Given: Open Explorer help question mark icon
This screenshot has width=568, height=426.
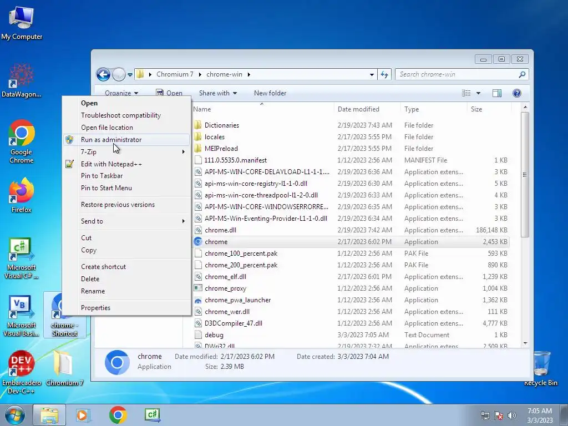Looking at the screenshot, I should (517, 93).
